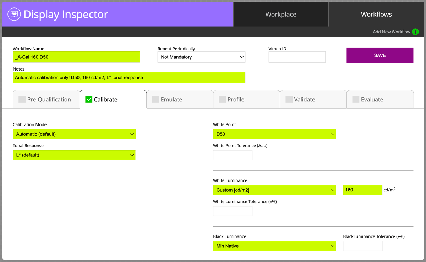Open the Black Luminance Min Native dropdown
Image resolution: width=426 pixels, height=262 pixels.
(x=274, y=246)
